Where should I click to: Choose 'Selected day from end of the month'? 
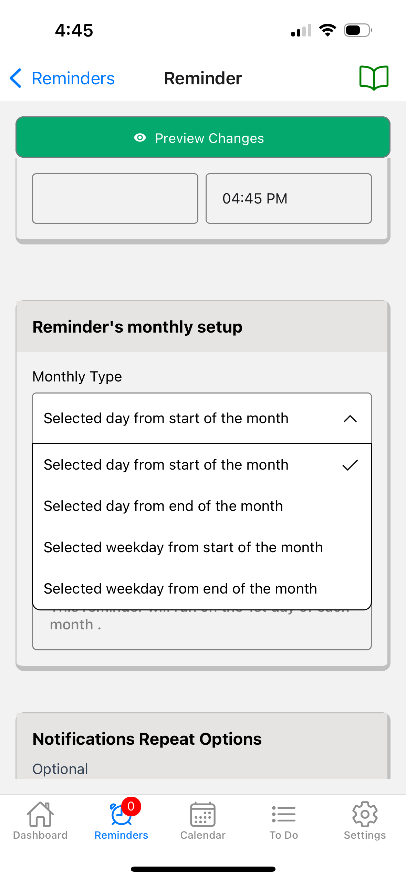[x=163, y=506]
